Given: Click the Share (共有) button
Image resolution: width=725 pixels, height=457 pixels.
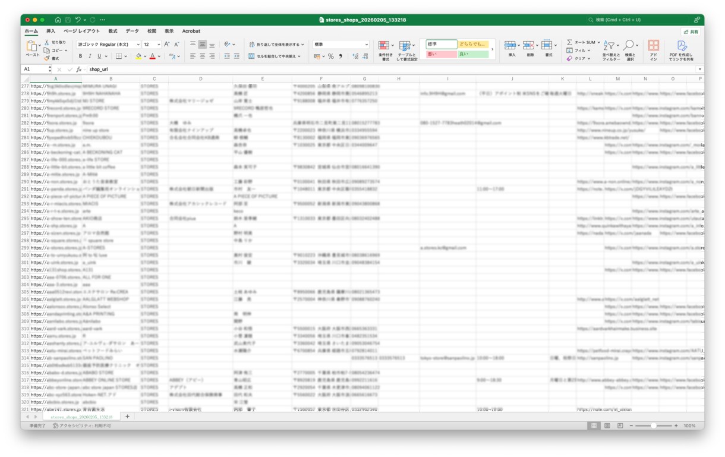Looking at the screenshot, I should click(x=691, y=31).
